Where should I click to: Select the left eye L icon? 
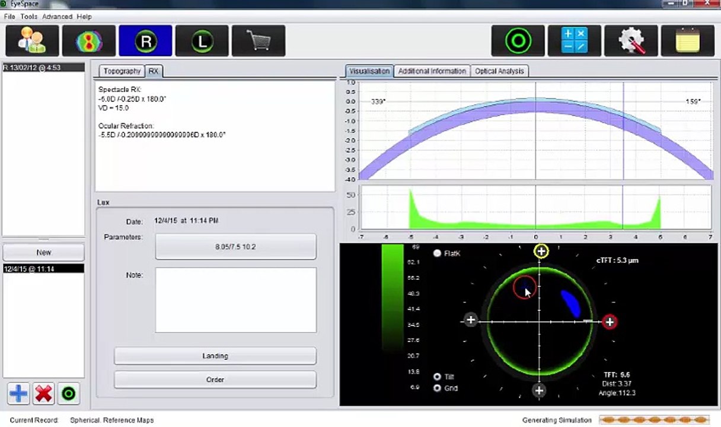pyautogui.click(x=202, y=41)
